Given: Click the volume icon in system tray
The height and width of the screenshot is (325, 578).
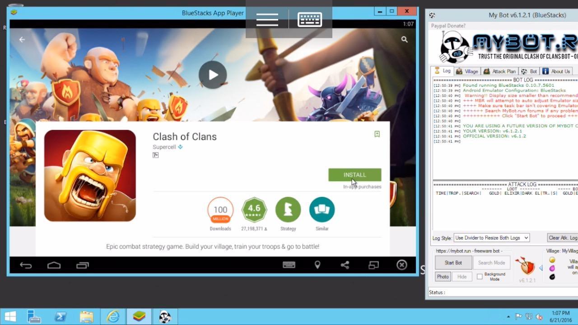Looking at the screenshot, I should (x=539, y=316).
